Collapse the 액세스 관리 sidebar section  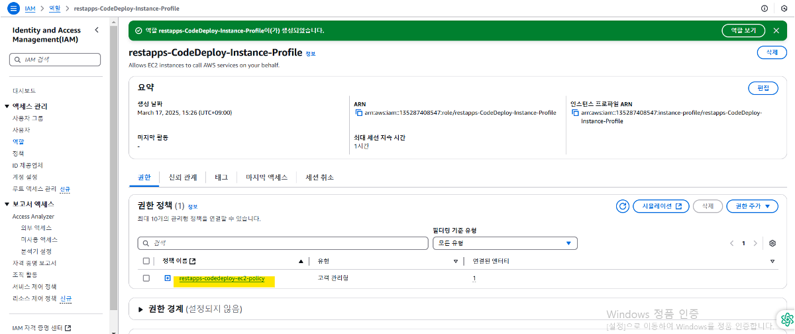7,107
